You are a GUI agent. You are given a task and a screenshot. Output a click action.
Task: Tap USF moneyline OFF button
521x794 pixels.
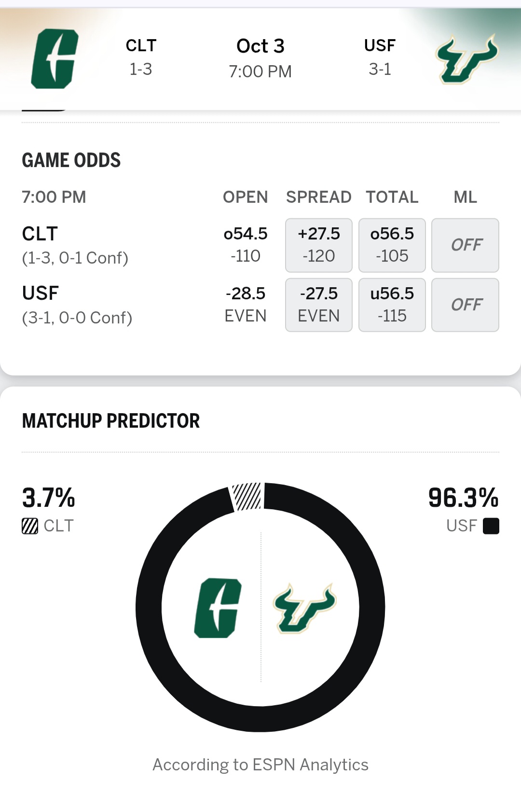pos(465,305)
